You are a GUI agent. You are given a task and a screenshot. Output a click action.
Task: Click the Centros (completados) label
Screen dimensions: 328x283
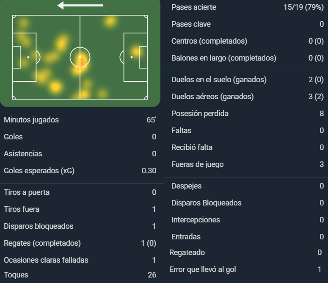click(x=209, y=41)
